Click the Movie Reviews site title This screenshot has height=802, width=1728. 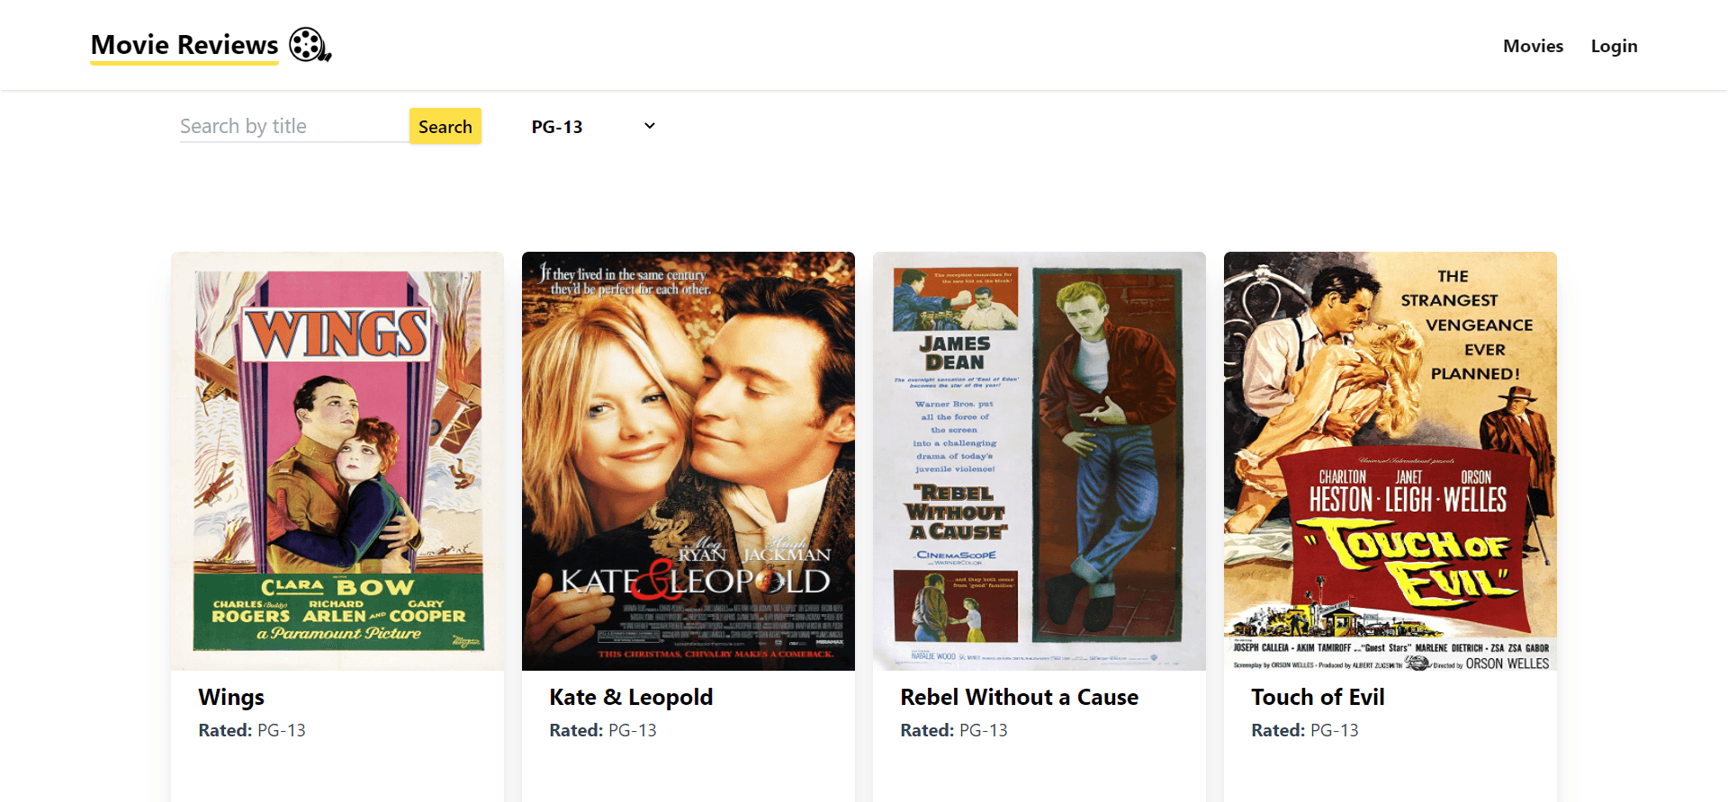click(184, 45)
